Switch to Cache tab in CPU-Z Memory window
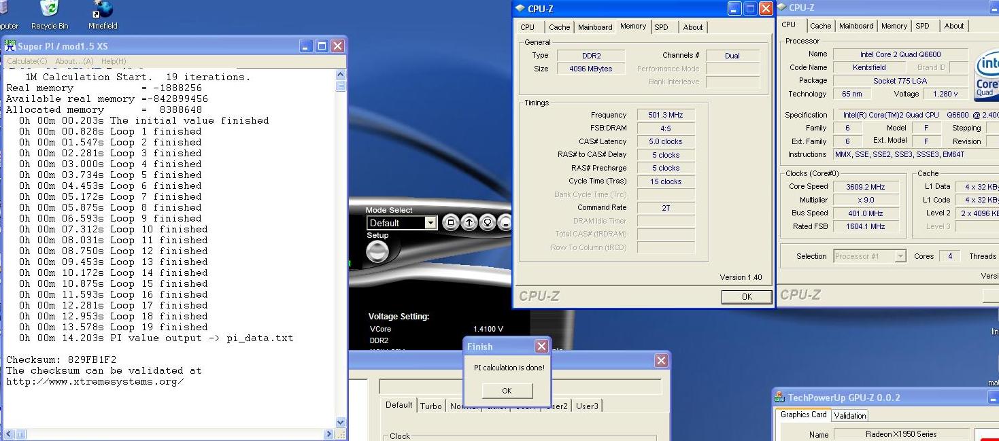 [x=559, y=27]
